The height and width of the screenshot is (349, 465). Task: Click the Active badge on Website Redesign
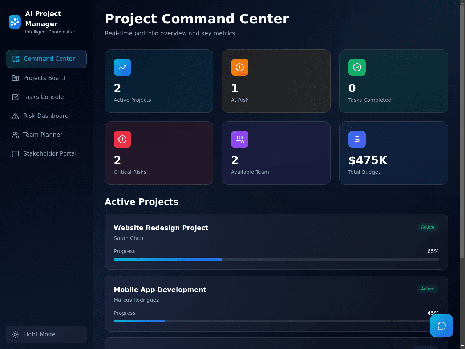click(428, 227)
